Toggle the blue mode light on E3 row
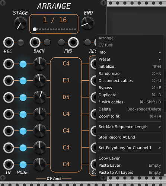Screen dimensions: 166x186 point(23,81)
